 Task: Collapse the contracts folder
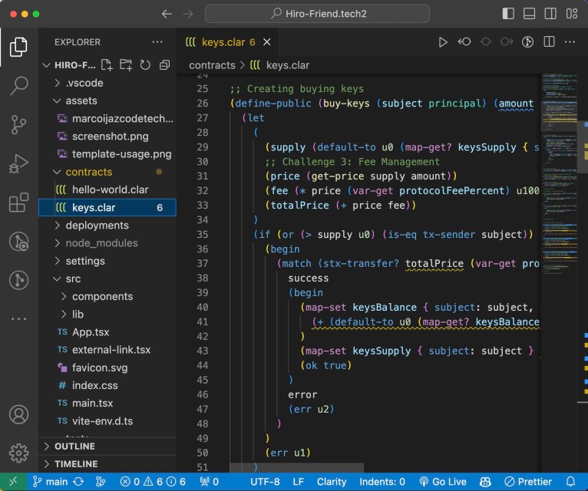88,172
